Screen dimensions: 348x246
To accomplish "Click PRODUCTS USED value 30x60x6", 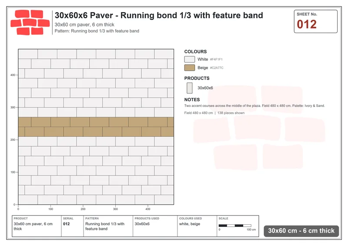I will click(142, 224).
